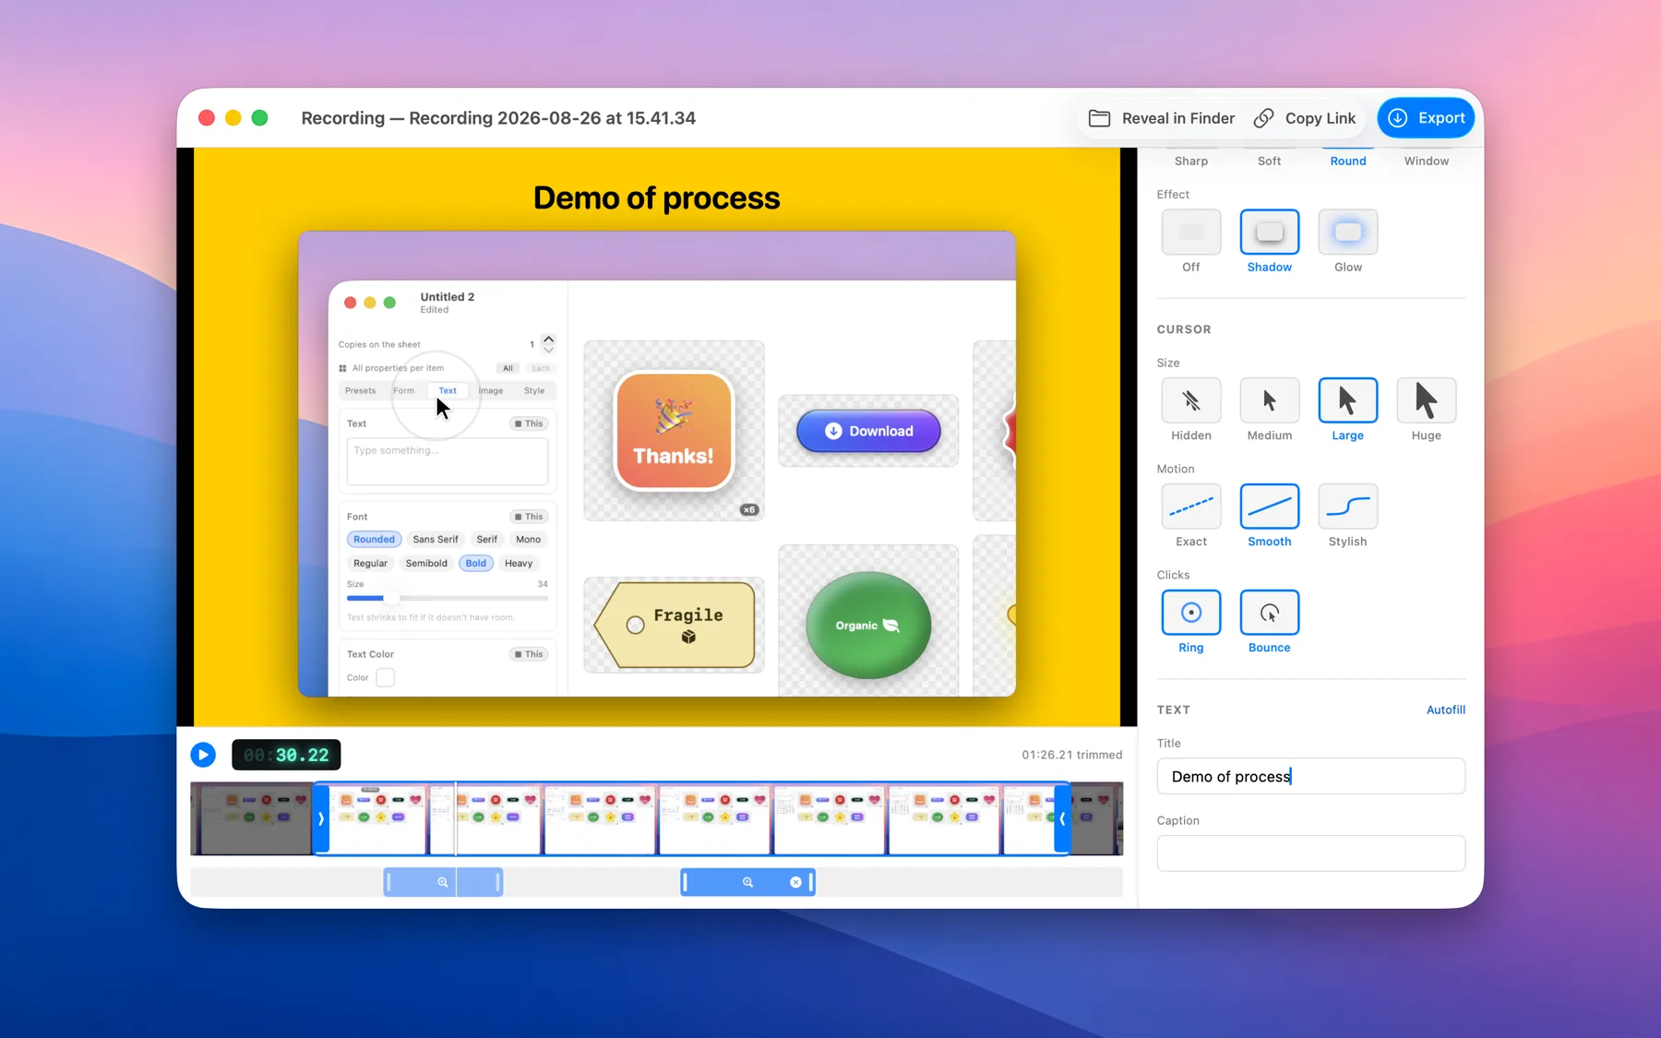Select the Glow effect
This screenshot has width=1661, height=1038.
click(x=1348, y=233)
